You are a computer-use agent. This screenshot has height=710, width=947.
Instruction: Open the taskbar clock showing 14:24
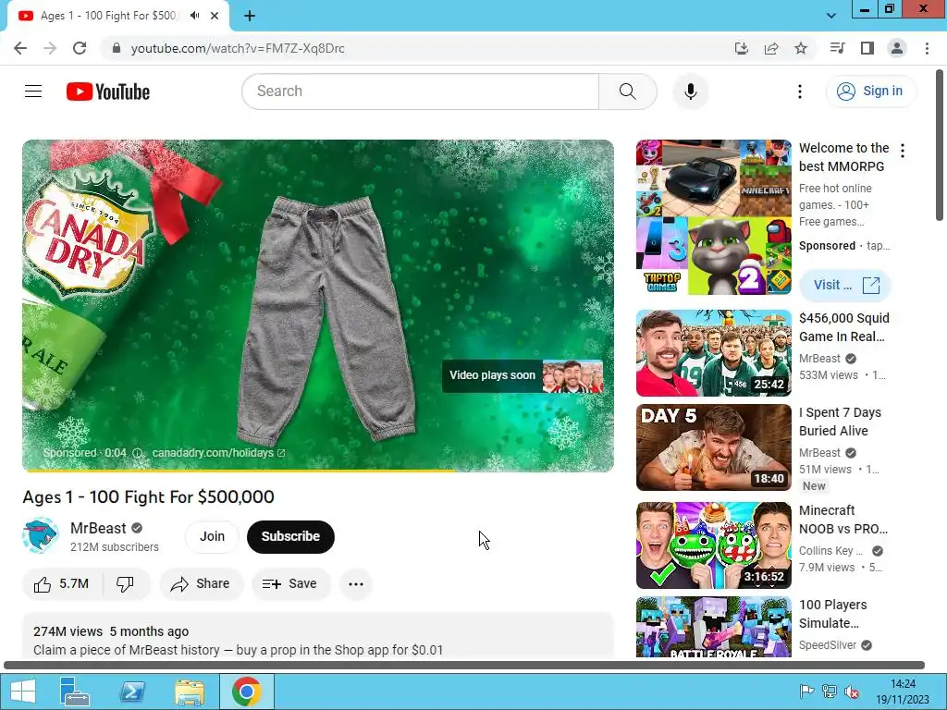point(903,692)
